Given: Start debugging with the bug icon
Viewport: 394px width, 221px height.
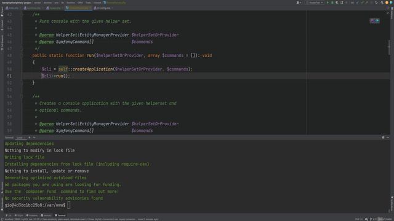Looking at the screenshot, I should tap(332, 2).
